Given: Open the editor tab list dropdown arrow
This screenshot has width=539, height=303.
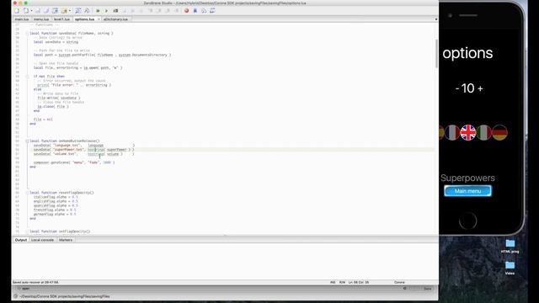Looking at the screenshot, I should (x=436, y=19).
